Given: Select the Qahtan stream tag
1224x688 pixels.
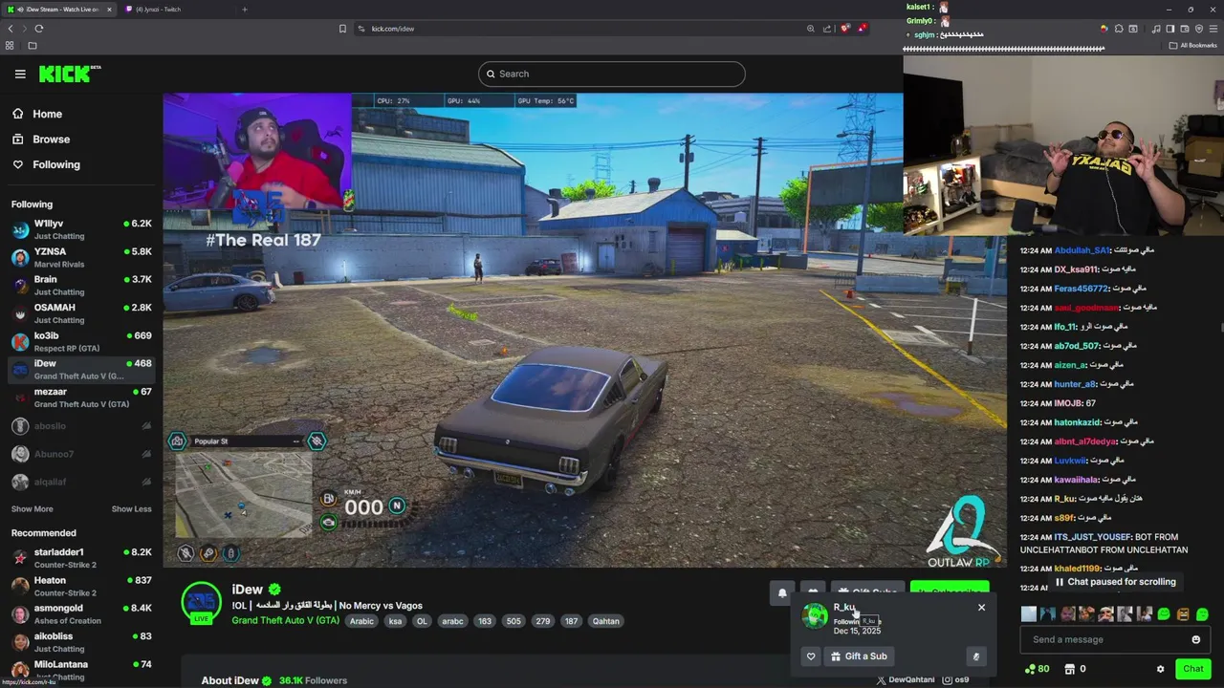Looking at the screenshot, I should click(605, 621).
